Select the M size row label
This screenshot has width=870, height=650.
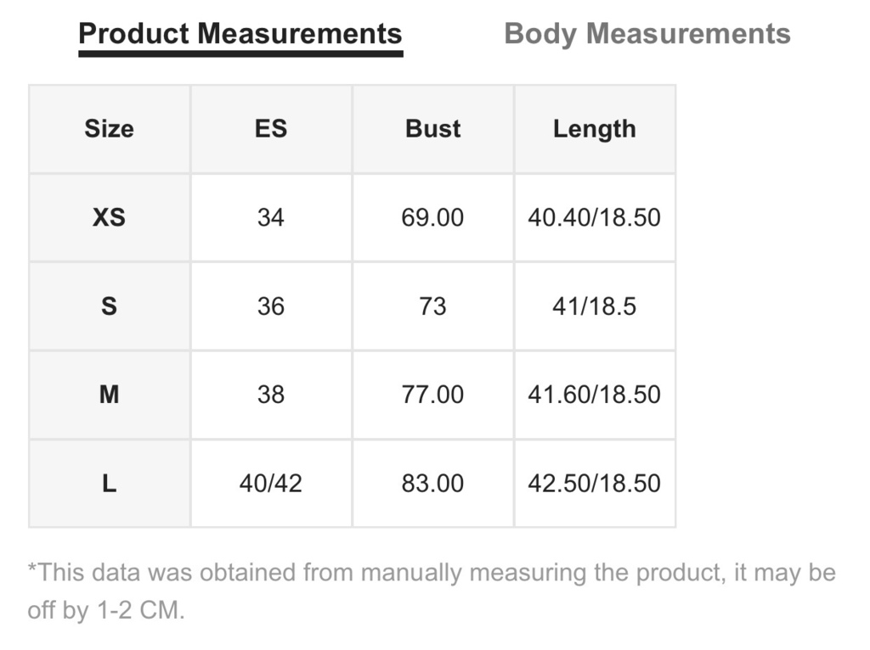click(x=110, y=395)
